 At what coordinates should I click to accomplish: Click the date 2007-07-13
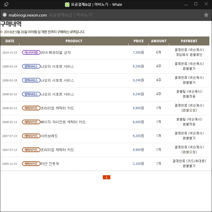[x=10, y=150]
